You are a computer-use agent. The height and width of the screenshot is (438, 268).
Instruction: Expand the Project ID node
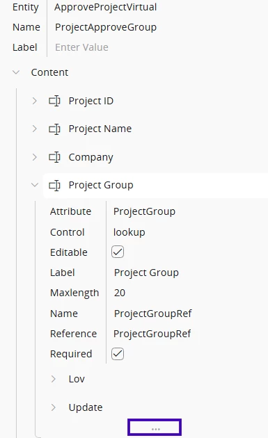pyautogui.click(x=34, y=101)
